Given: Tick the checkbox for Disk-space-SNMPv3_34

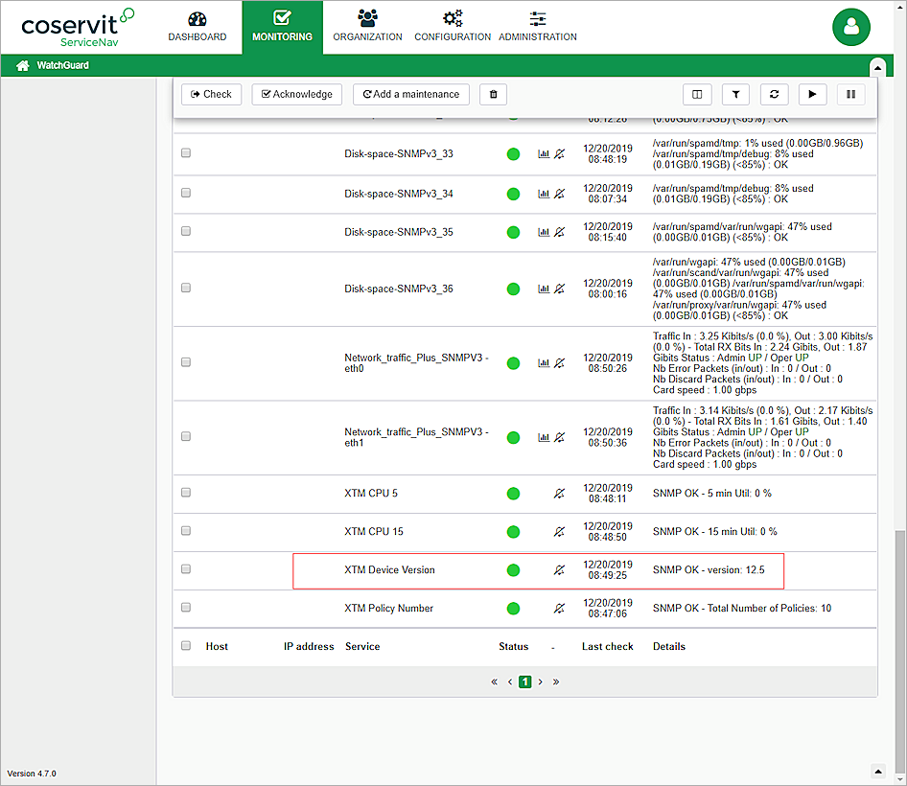Looking at the screenshot, I should [x=186, y=193].
